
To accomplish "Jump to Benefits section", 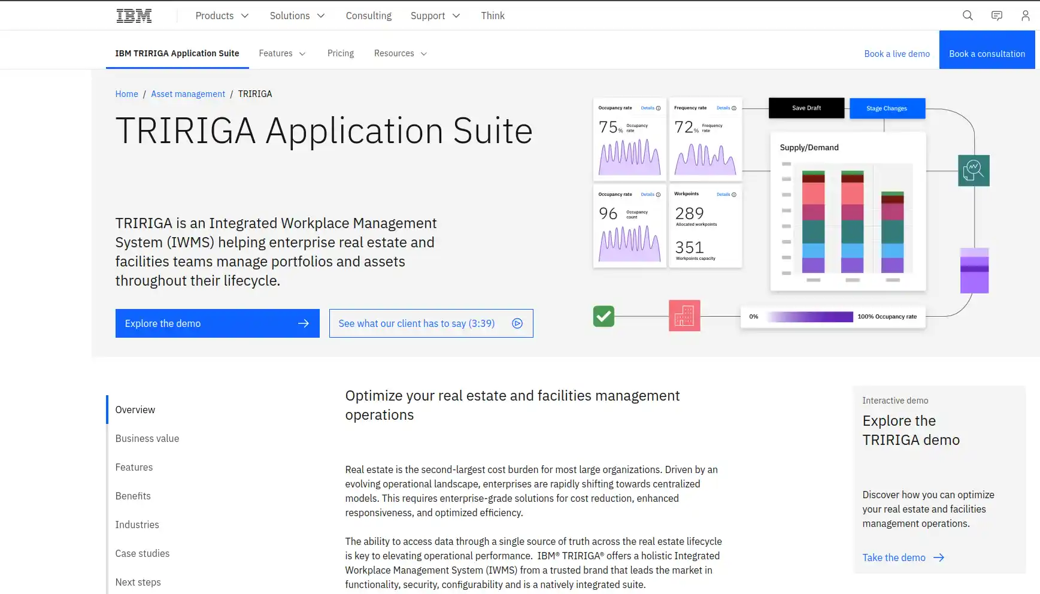I will tap(133, 496).
